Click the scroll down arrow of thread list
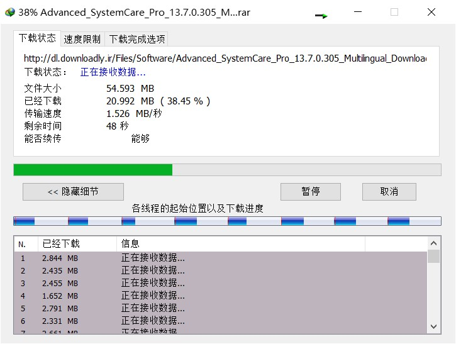Image resolution: width=456 pixels, height=344 pixels. [x=433, y=326]
